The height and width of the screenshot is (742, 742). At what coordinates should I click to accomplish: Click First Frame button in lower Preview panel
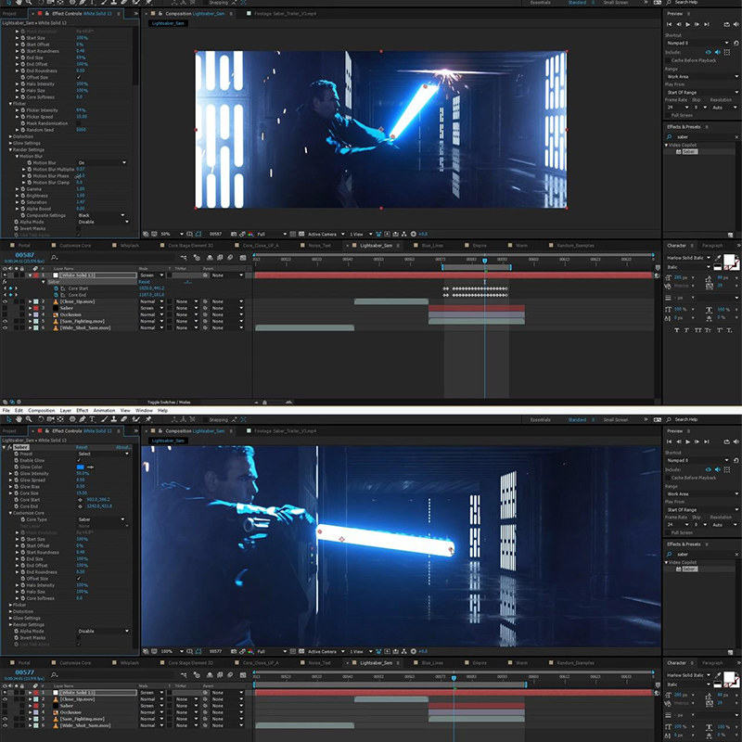(x=669, y=441)
